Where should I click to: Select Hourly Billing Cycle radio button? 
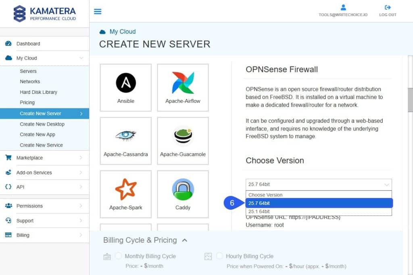point(220,256)
